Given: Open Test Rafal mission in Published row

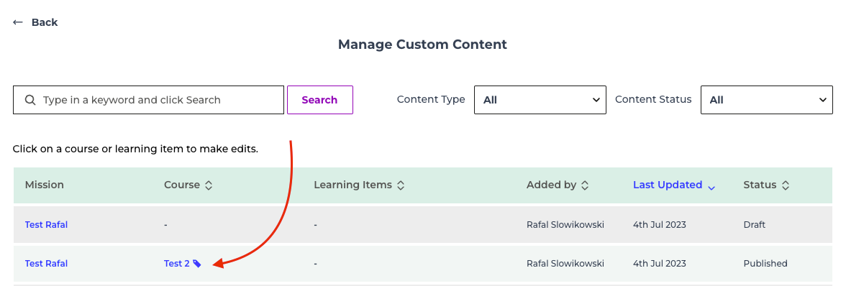Looking at the screenshot, I should tap(46, 264).
